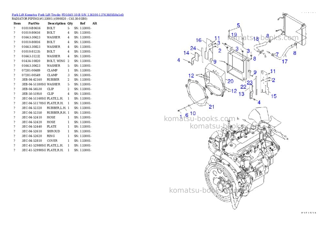Click the RING description

pos(51,136)
